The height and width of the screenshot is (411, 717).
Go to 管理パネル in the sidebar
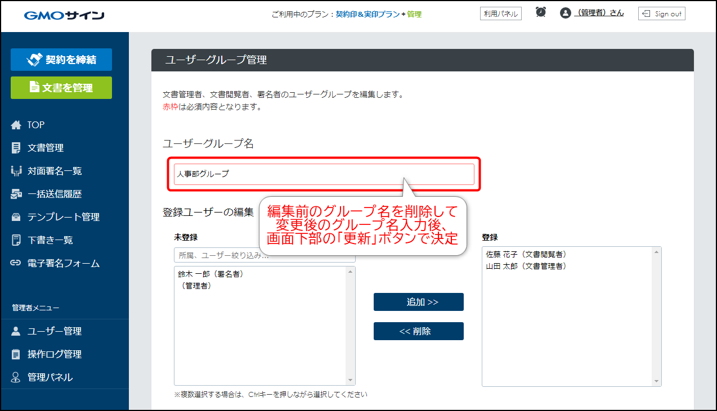50,377
